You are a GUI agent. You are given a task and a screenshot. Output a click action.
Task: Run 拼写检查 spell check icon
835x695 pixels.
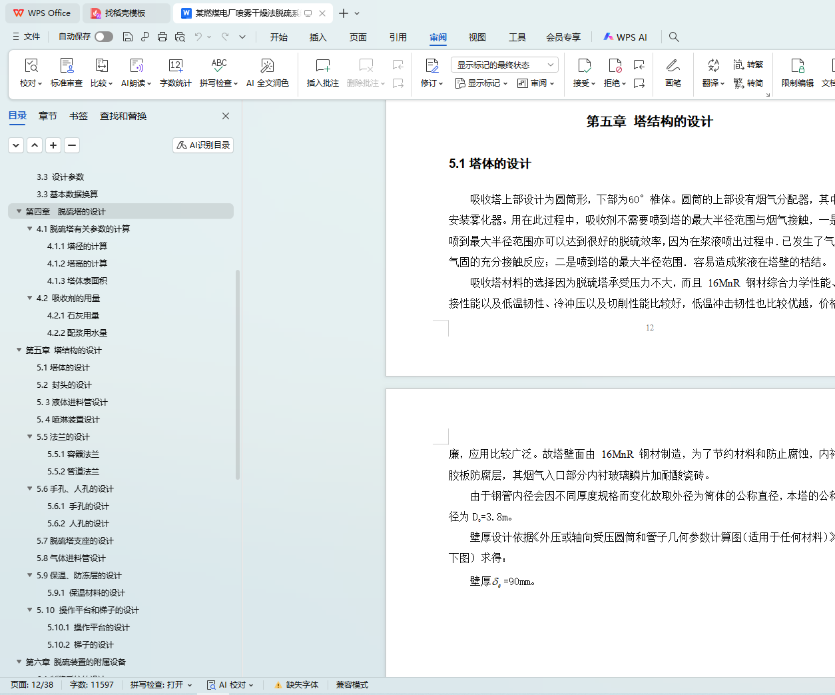(x=219, y=65)
